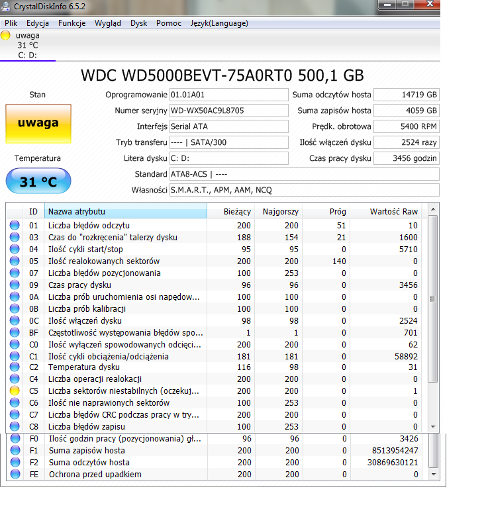Select the Ilość realokowanych sektorów row
Viewport: 486px width, 509px height.
pos(215,261)
